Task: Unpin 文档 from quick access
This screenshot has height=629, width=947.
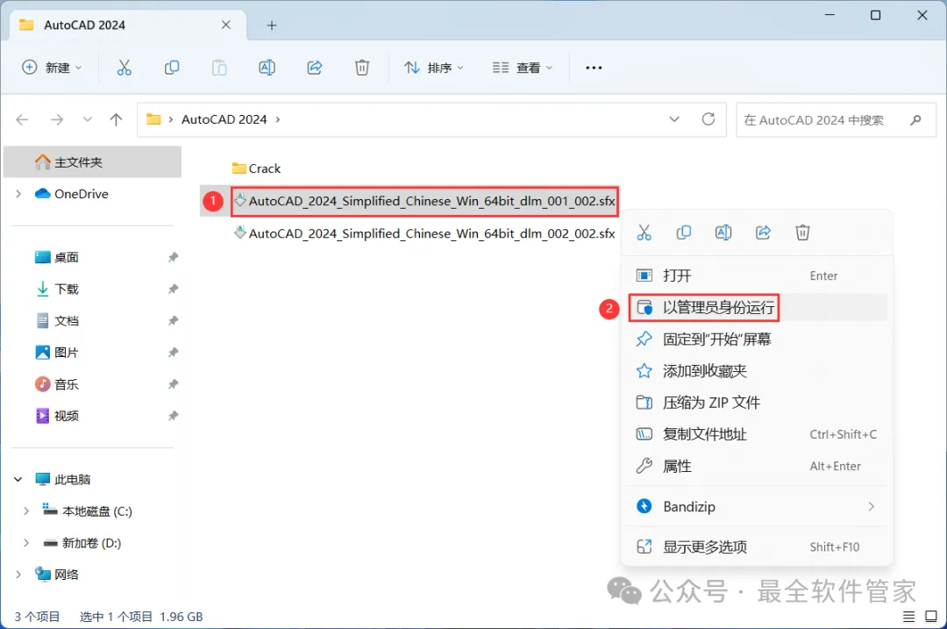Action: pyautogui.click(x=174, y=320)
